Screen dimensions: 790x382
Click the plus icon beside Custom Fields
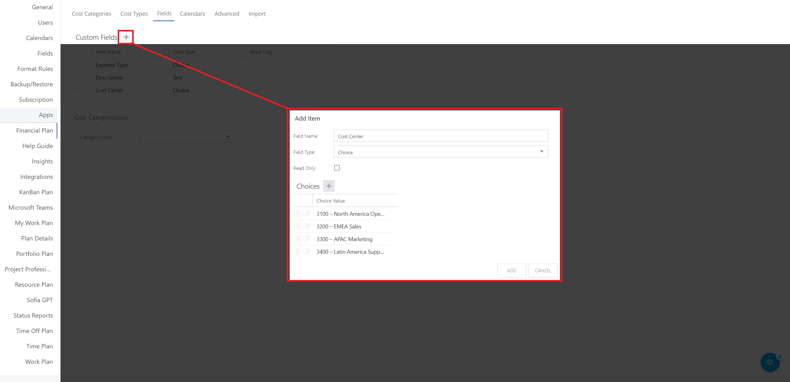coord(126,37)
